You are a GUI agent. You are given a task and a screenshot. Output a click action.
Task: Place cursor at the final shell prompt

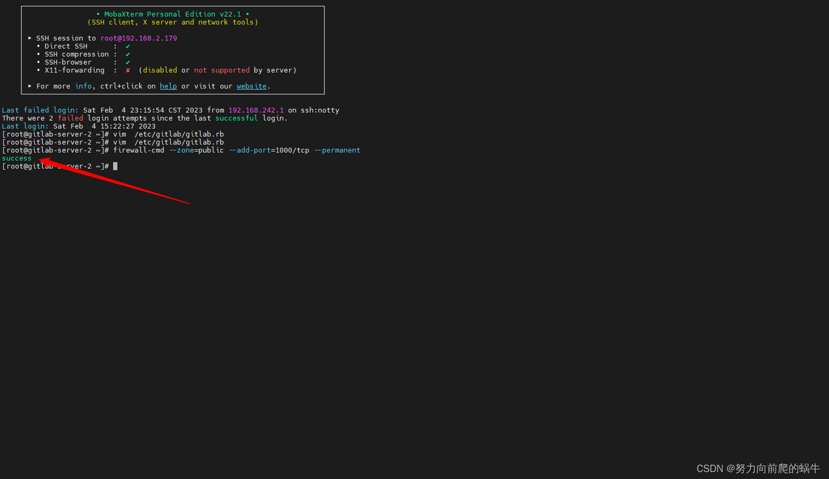(x=115, y=166)
